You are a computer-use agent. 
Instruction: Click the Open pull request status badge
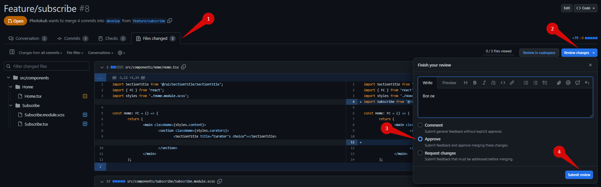tap(15, 21)
